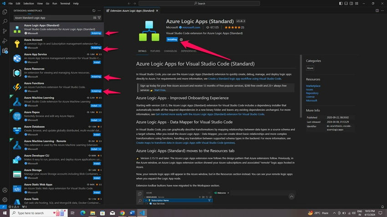387x217 pixels.
Task: Open the Explorer view in activity bar
Action: (5, 12)
